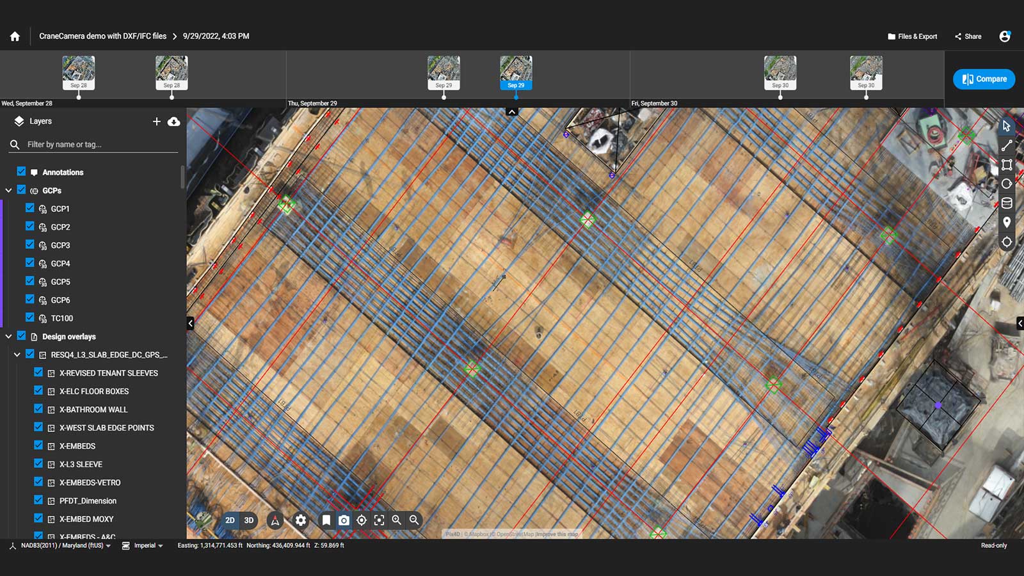Collapse the Design overlays group
This screenshot has width=1024, height=576.
pyautogui.click(x=8, y=336)
